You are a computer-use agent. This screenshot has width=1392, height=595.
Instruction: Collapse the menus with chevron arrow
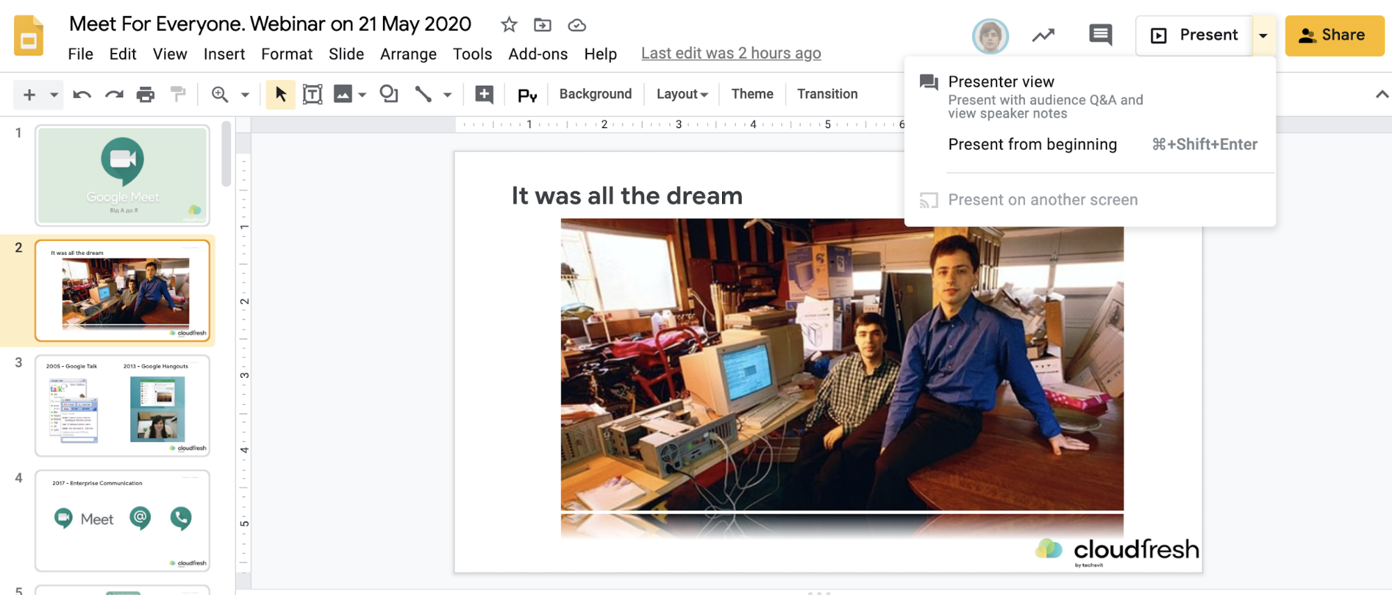tap(1382, 95)
